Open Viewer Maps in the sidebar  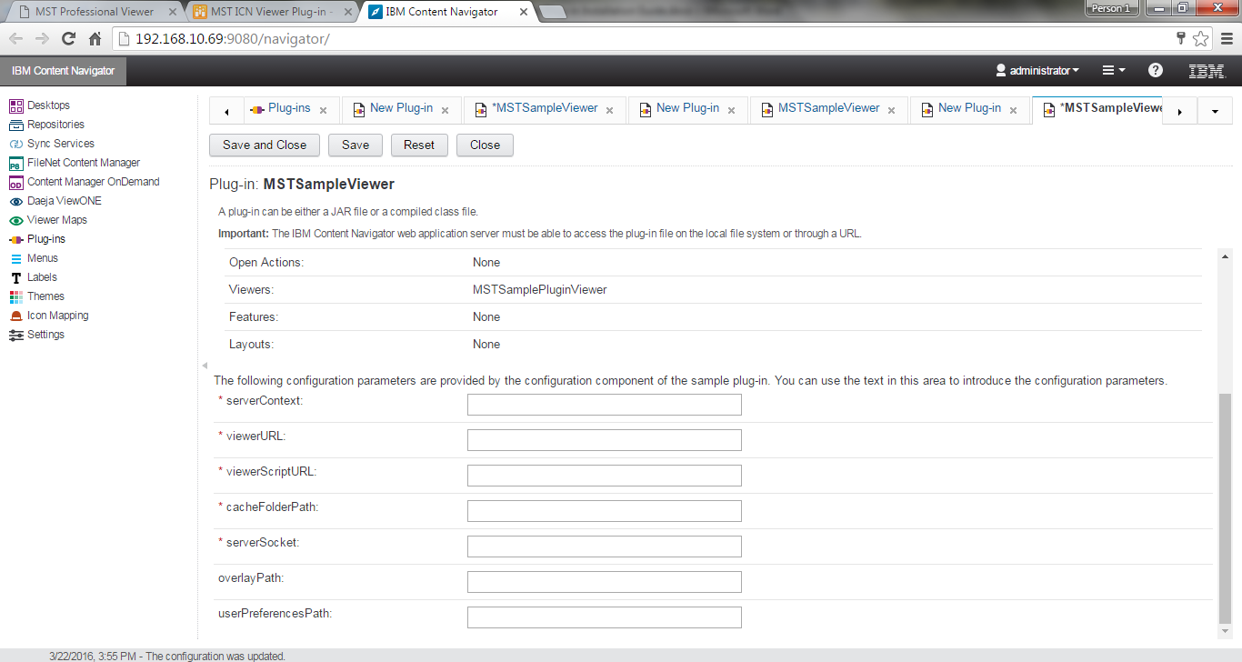pyautogui.click(x=47, y=220)
